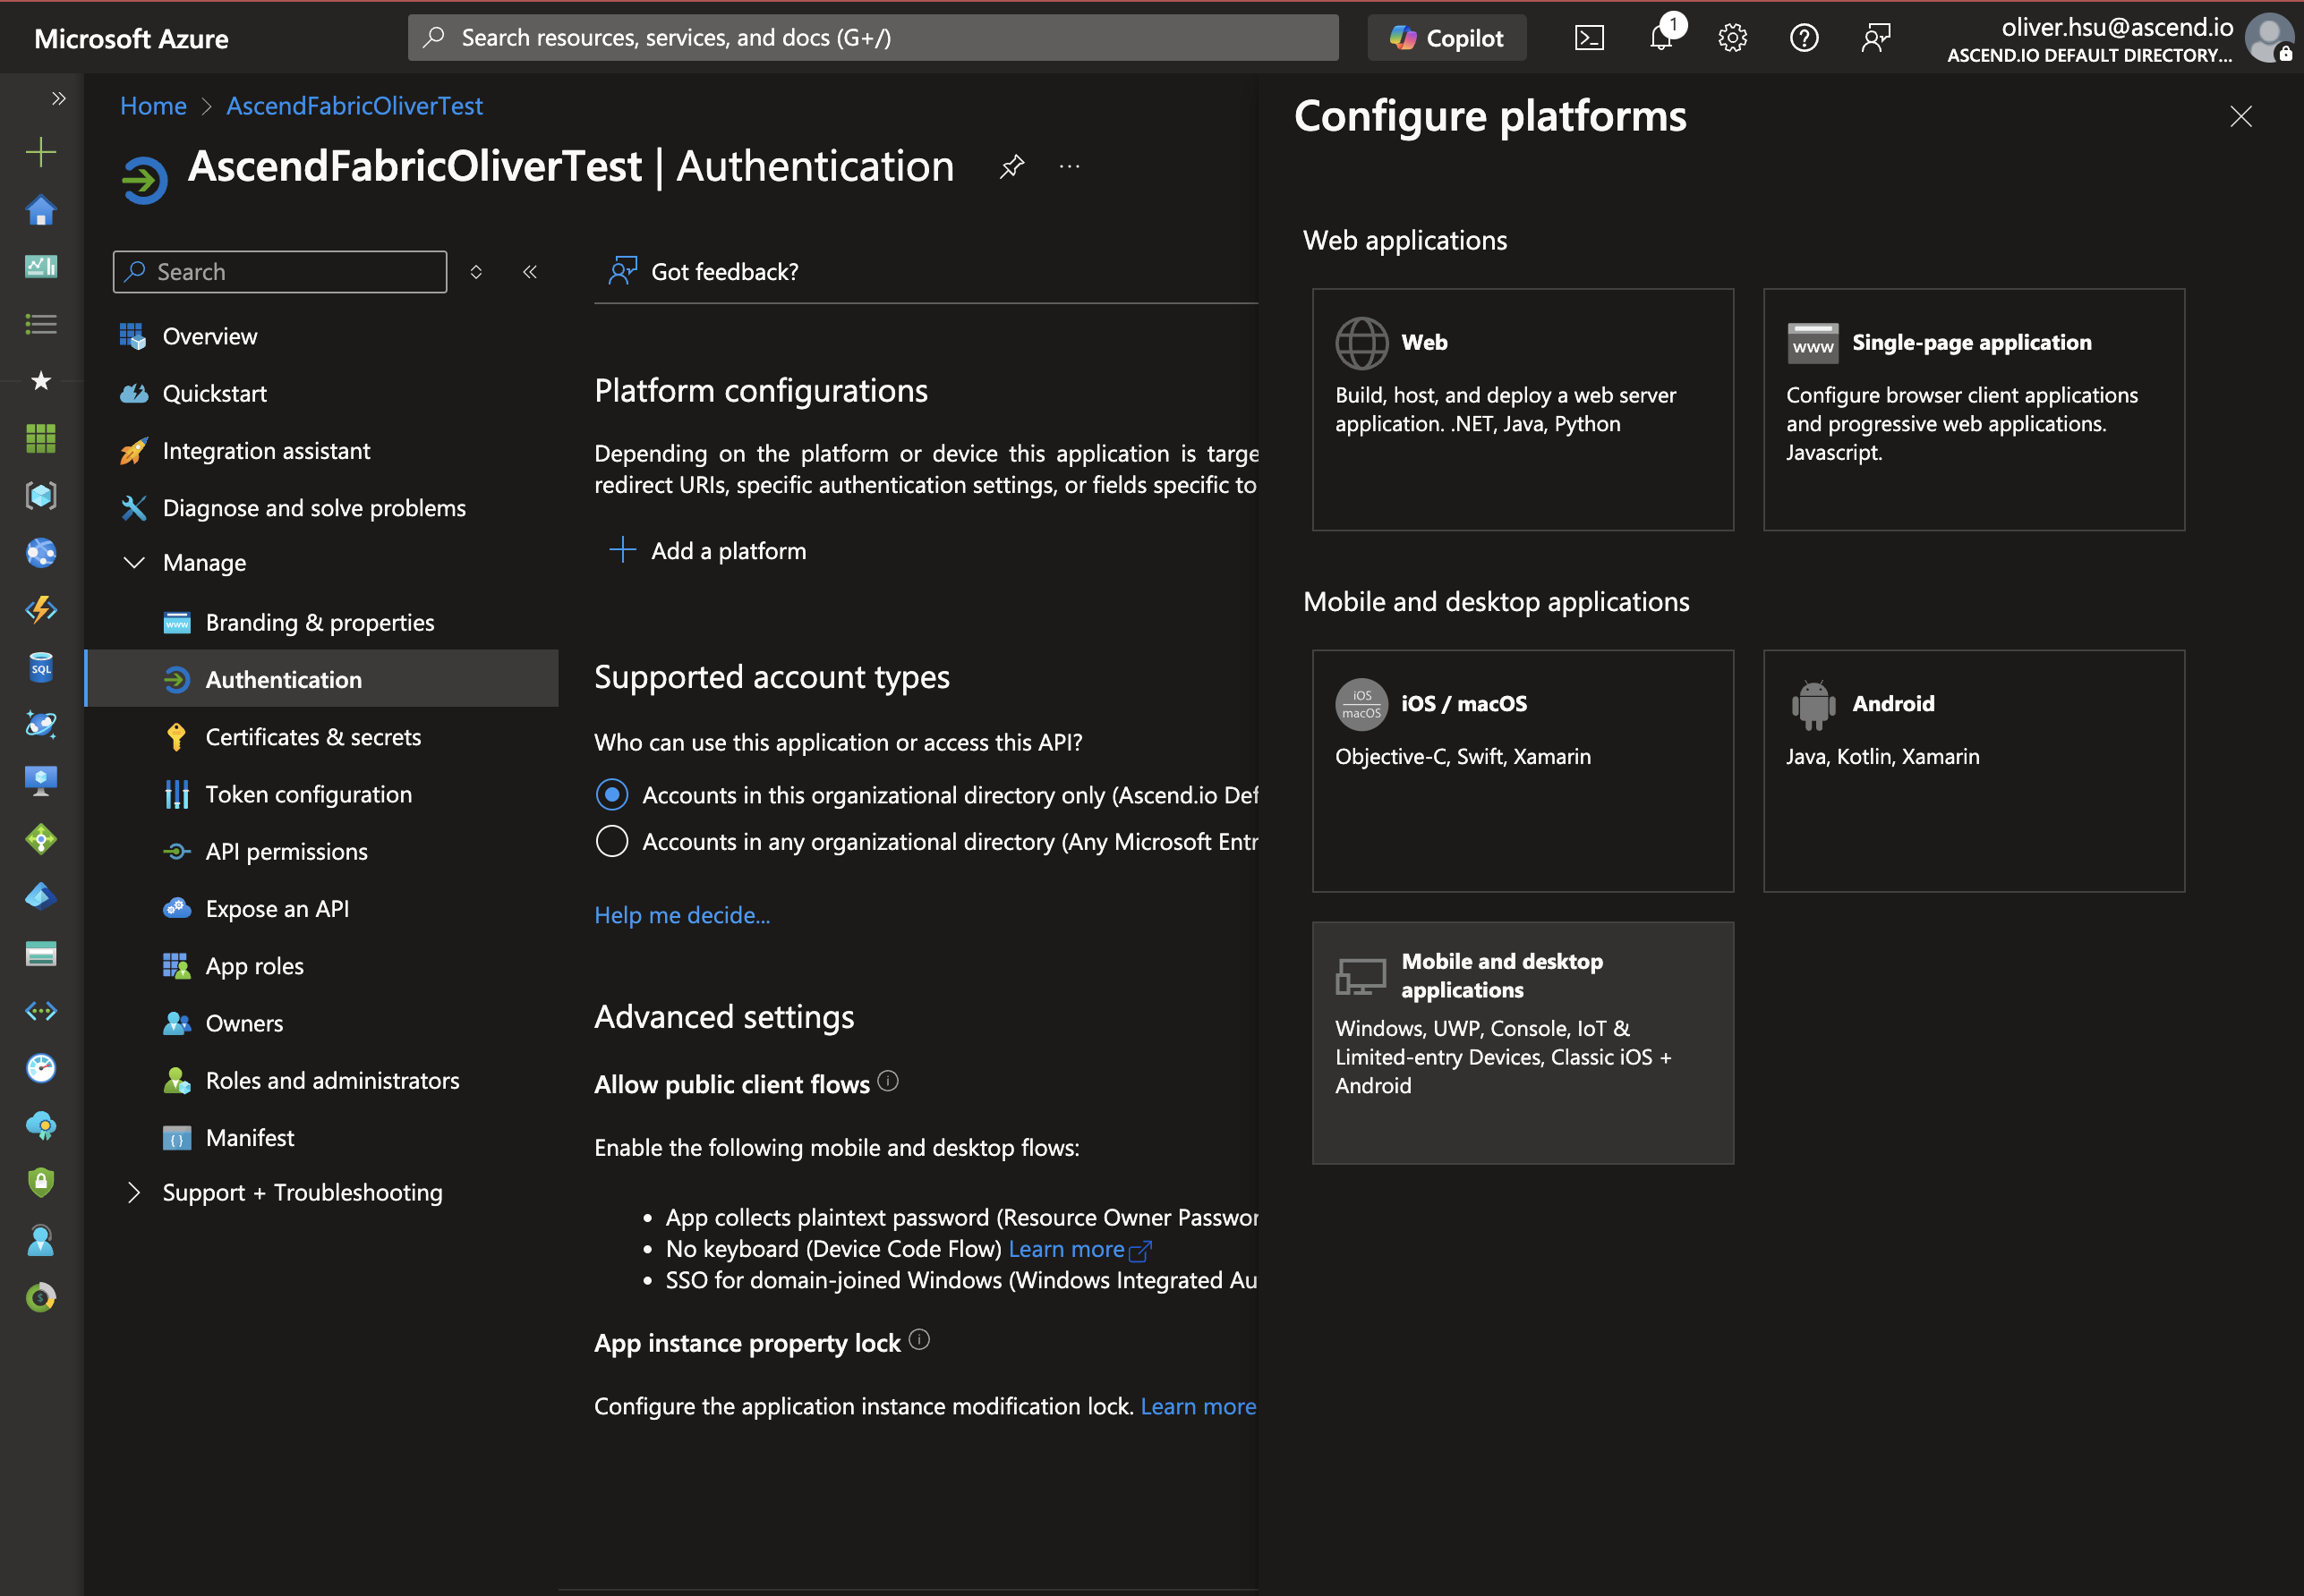Select any organizational directory accounts radio
This screenshot has width=2304, height=1596.
[611, 841]
